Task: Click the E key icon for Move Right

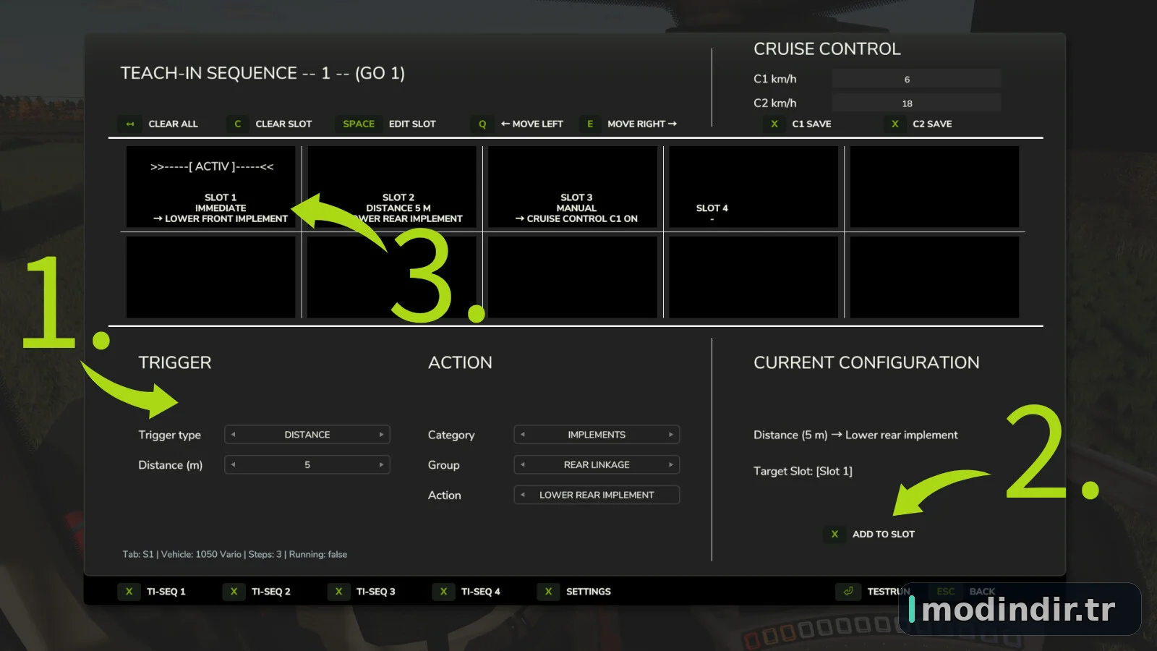Action: point(590,124)
